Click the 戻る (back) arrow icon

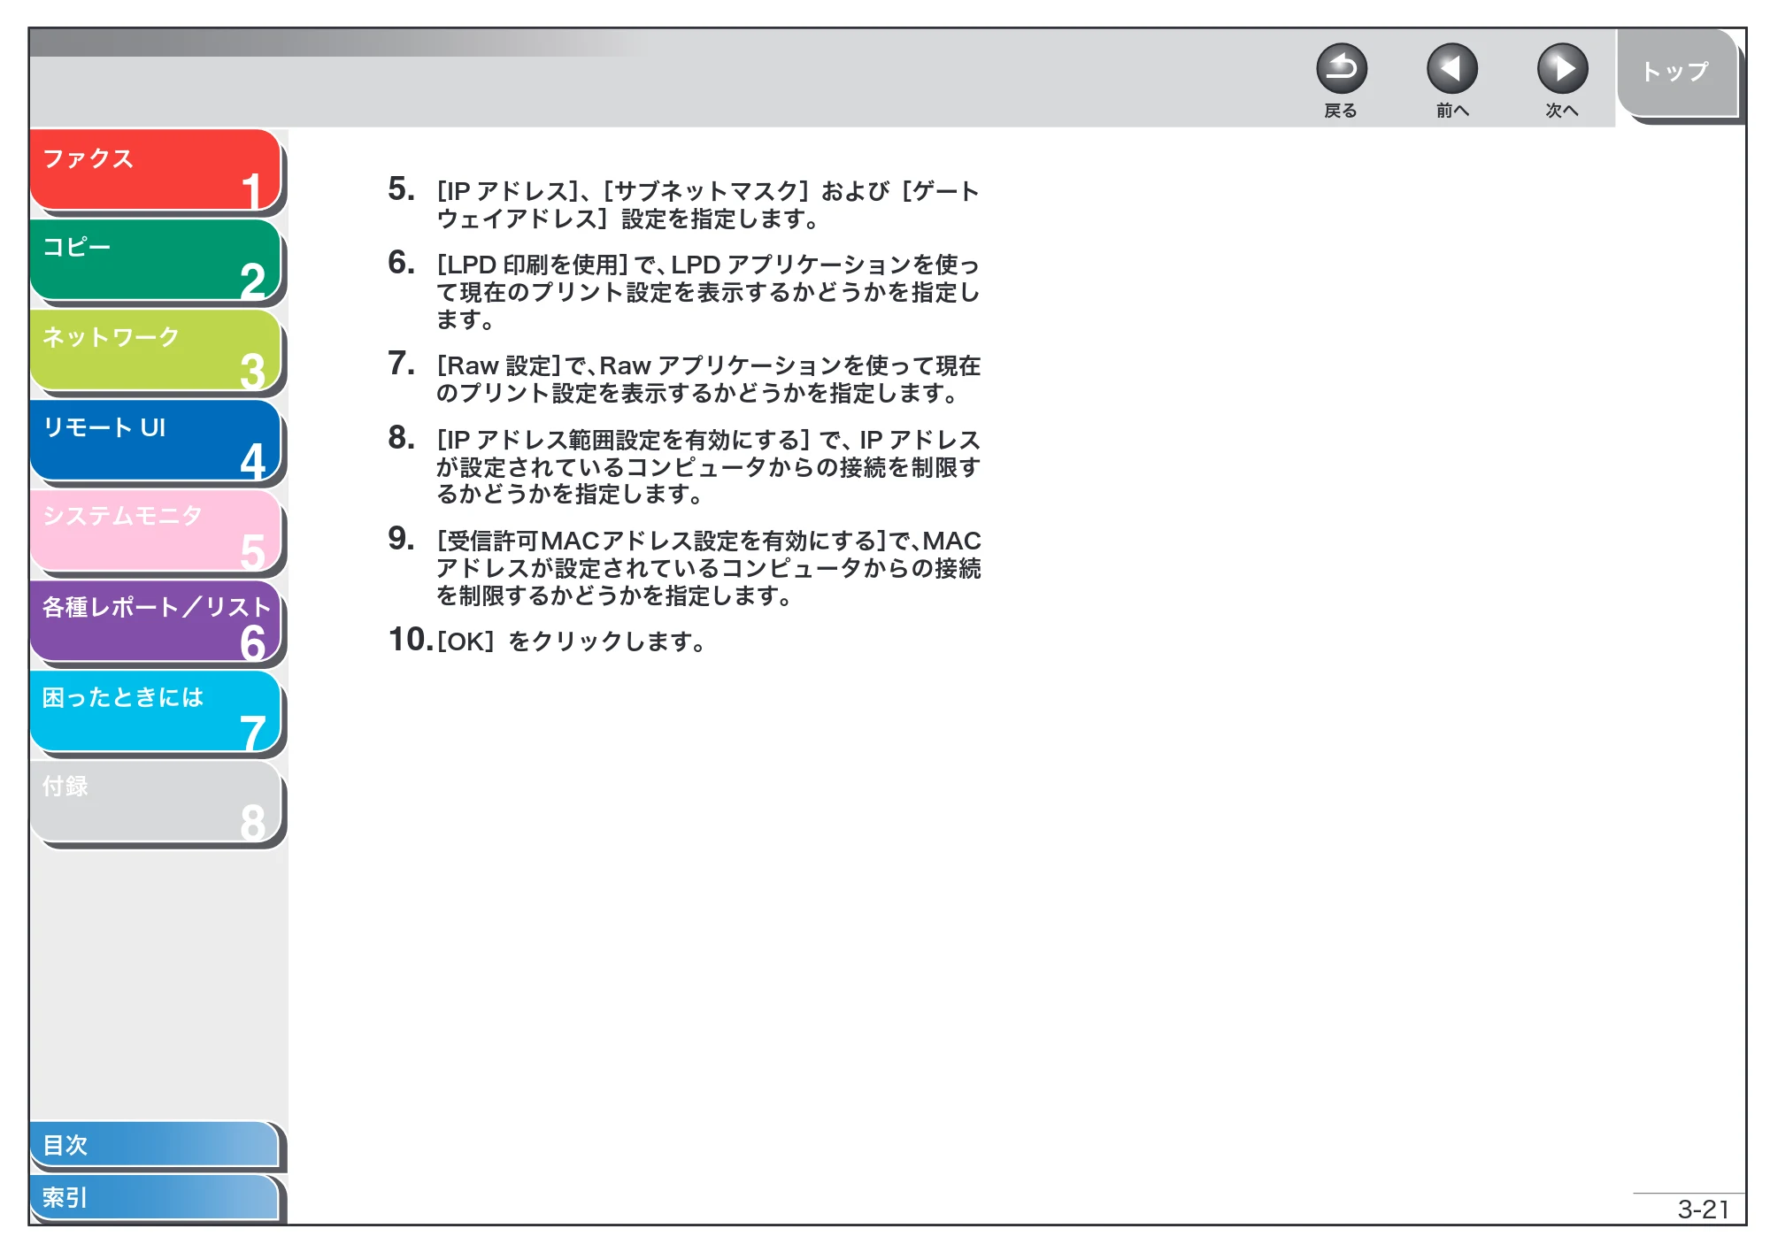[1341, 69]
